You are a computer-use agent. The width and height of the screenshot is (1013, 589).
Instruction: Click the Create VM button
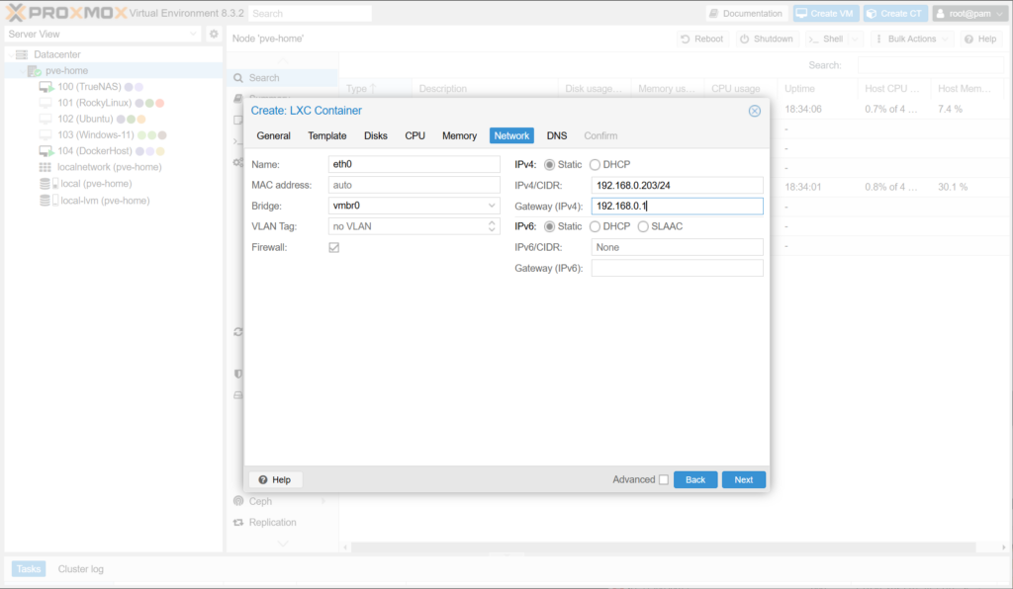pos(825,14)
